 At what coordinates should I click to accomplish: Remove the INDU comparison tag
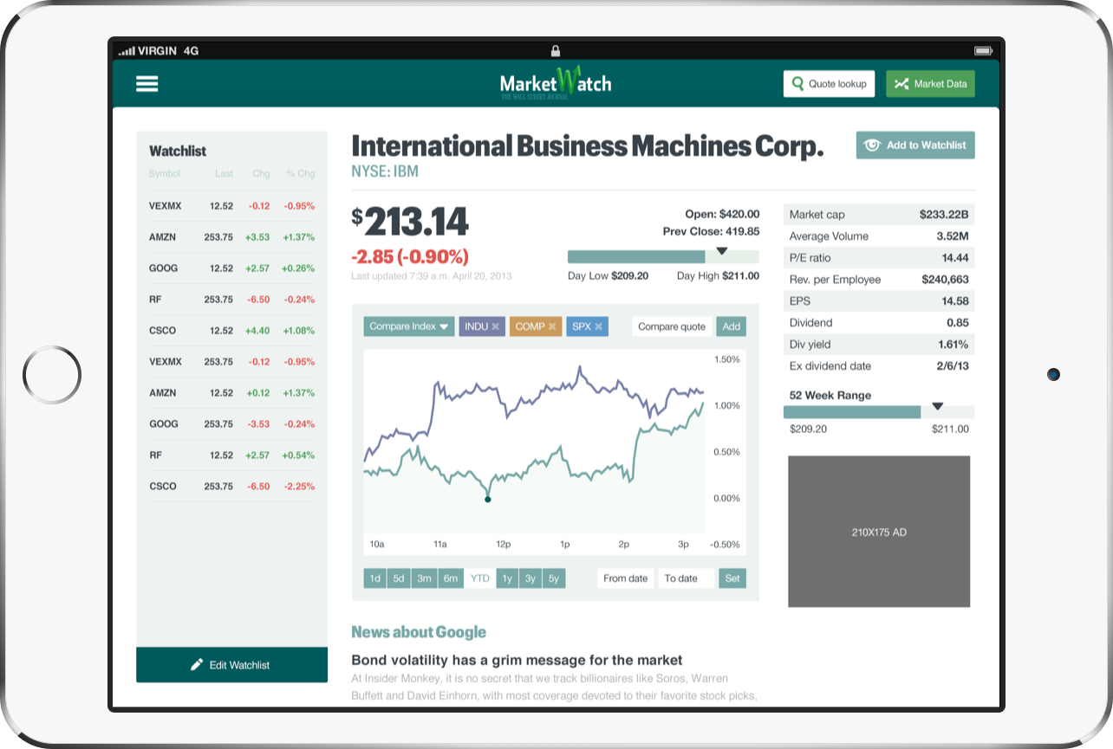click(496, 326)
